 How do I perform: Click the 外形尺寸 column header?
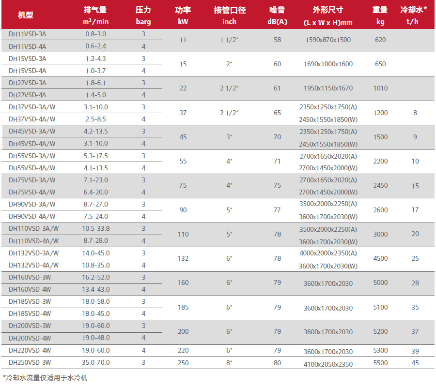pyautogui.click(x=328, y=15)
